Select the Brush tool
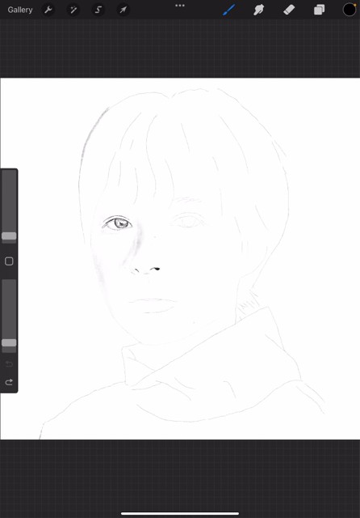This screenshot has width=360, height=518. (x=229, y=10)
